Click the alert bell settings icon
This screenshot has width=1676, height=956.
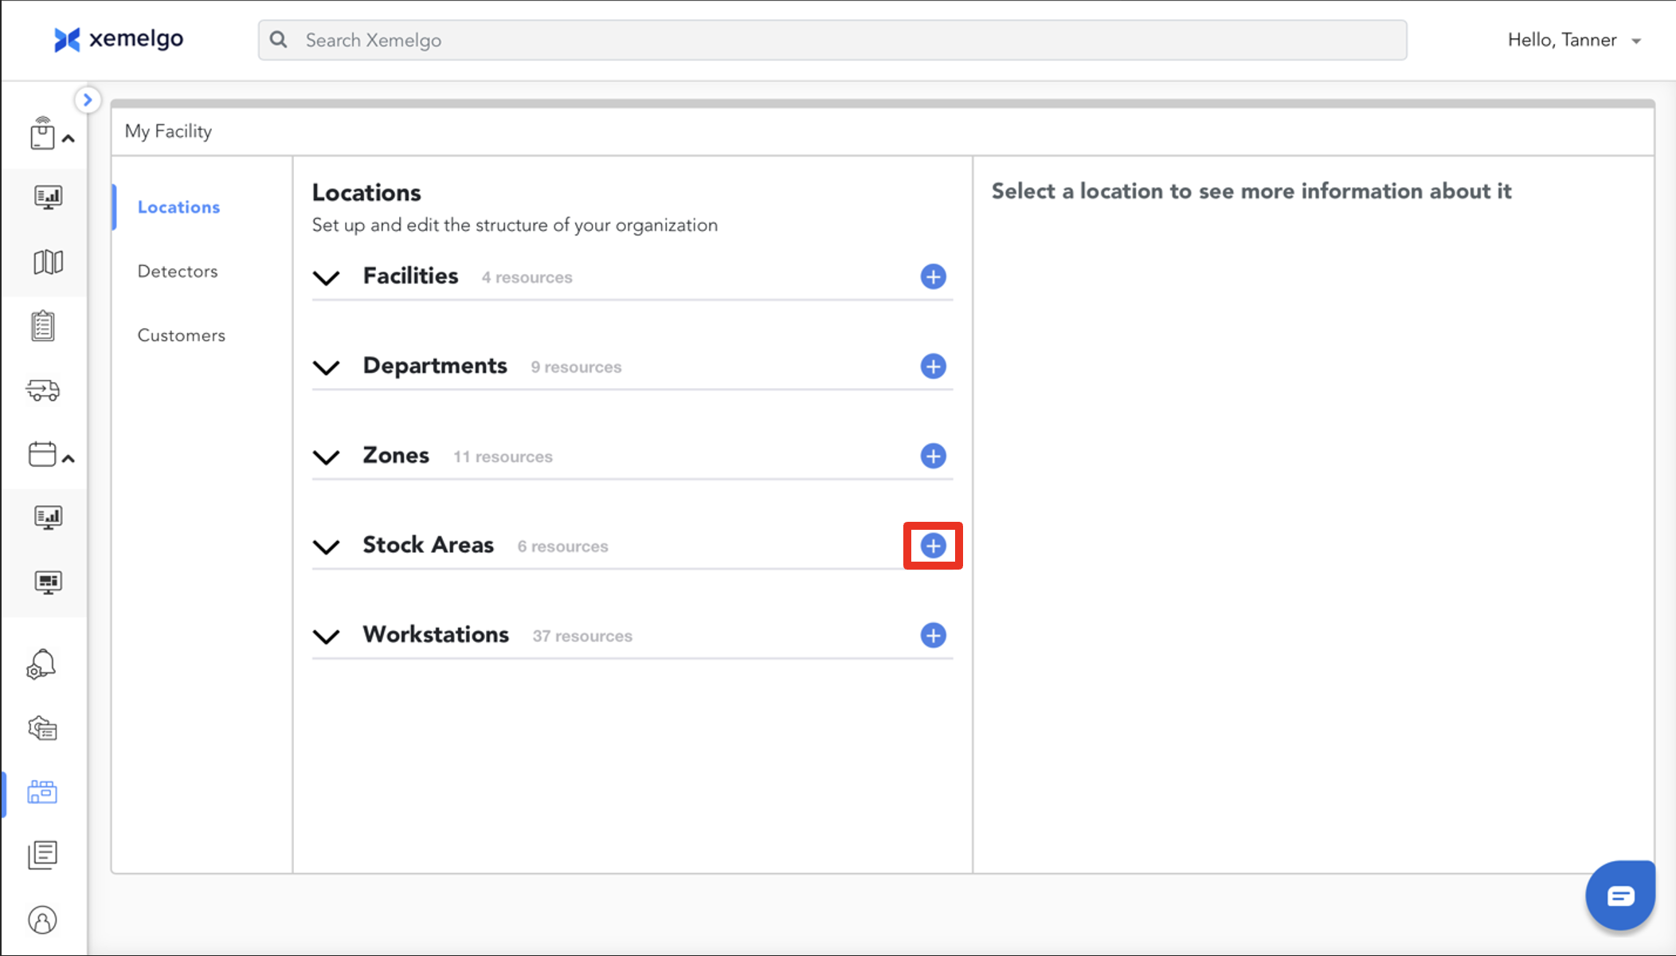point(41,664)
